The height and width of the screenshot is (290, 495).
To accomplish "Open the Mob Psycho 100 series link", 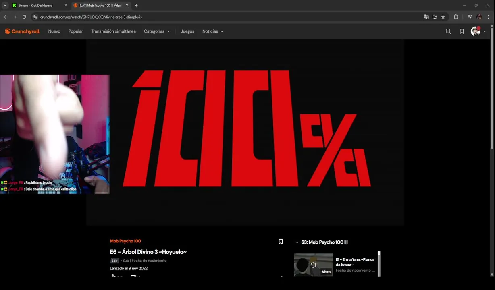I will (x=125, y=241).
